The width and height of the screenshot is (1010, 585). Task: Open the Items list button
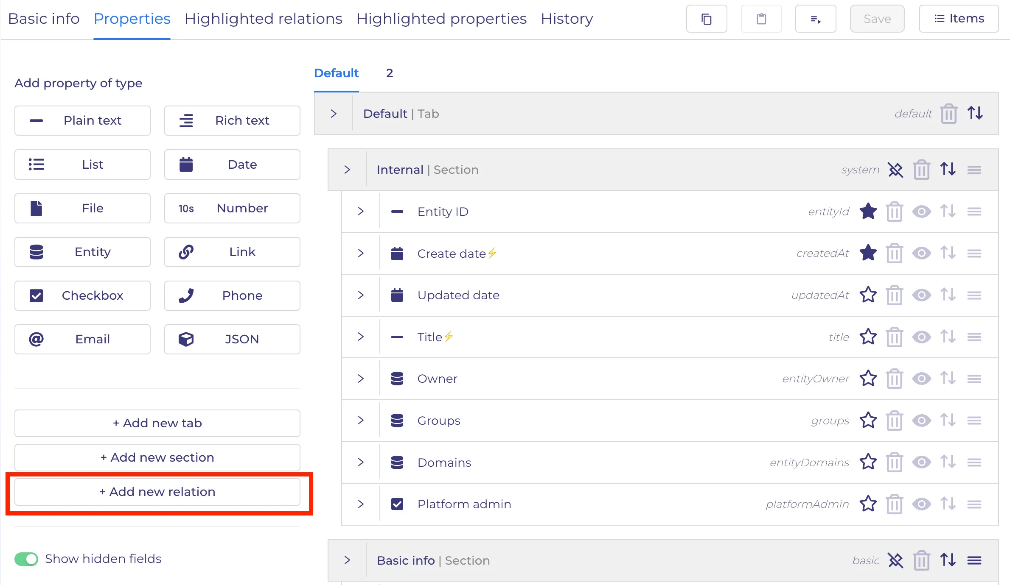pos(959,19)
